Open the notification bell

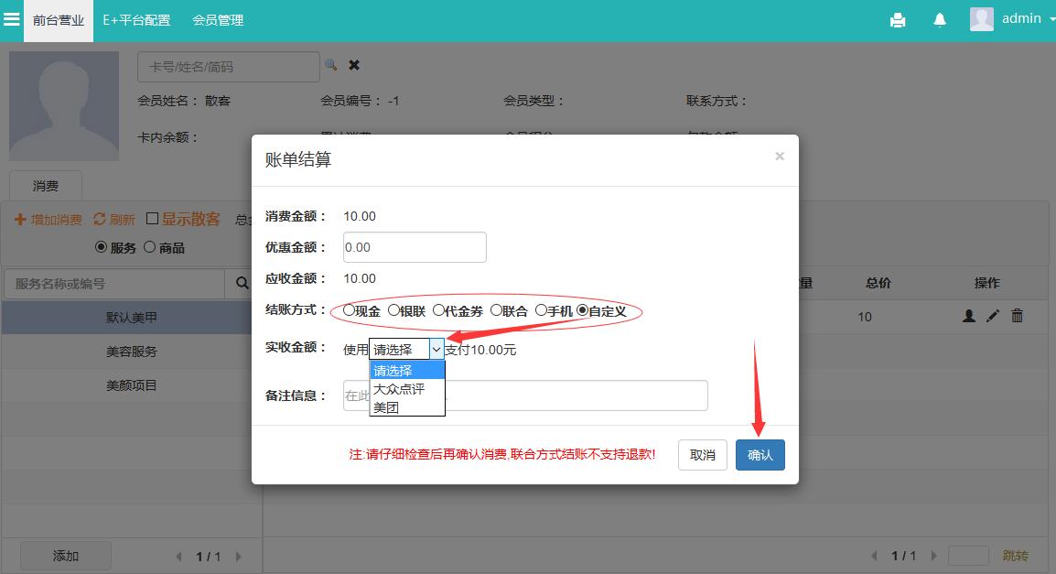pos(940,20)
